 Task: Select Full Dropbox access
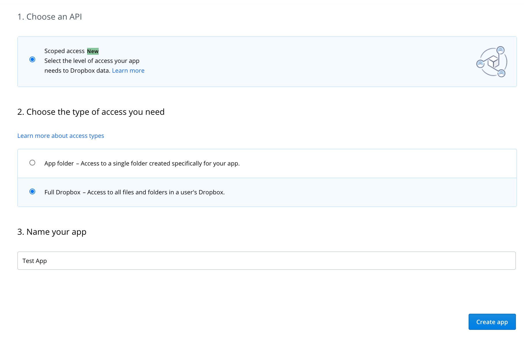(x=32, y=191)
